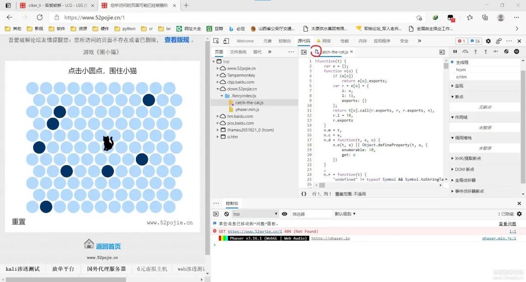Hide the file navigator pane icon

pos(303,52)
